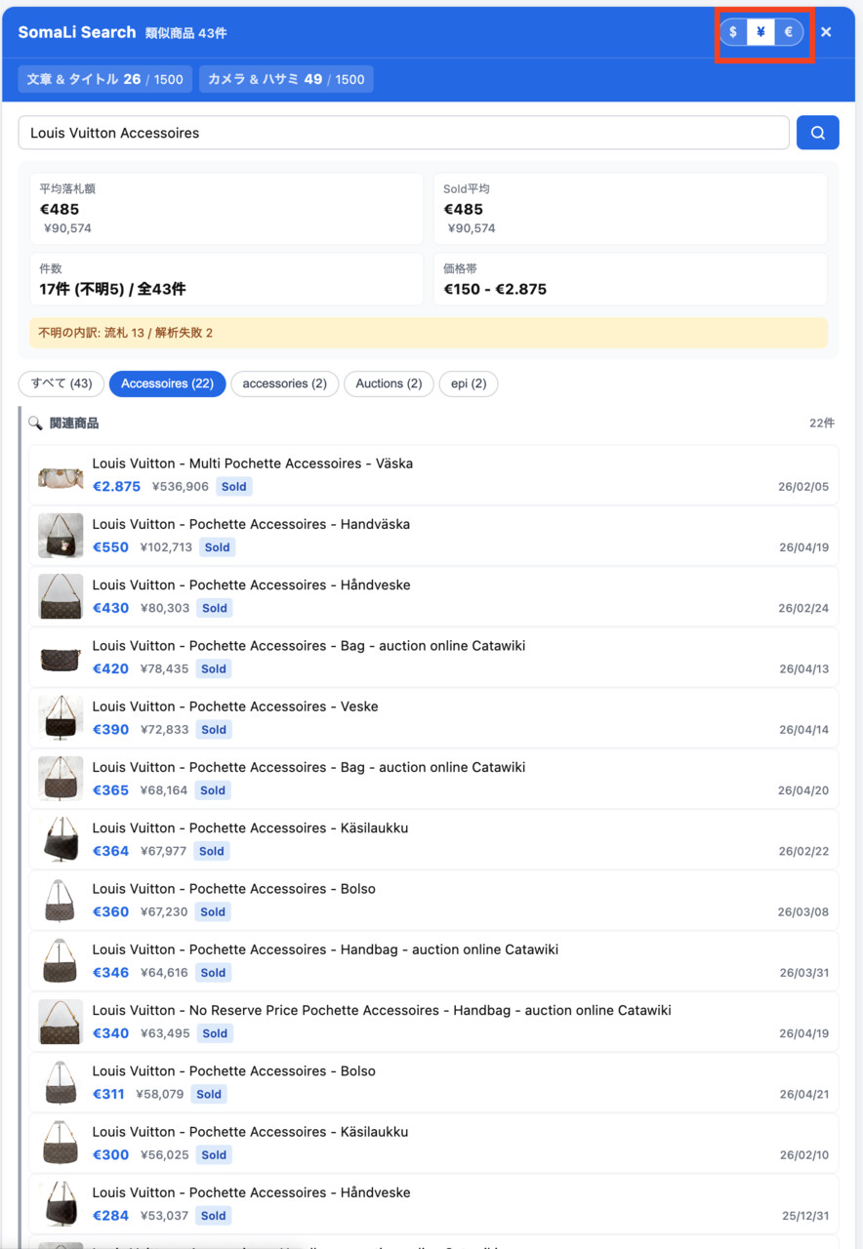Open thumbnail of the No Reserve Price listing
This screenshot has height=1249, width=863.
(61, 1022)
